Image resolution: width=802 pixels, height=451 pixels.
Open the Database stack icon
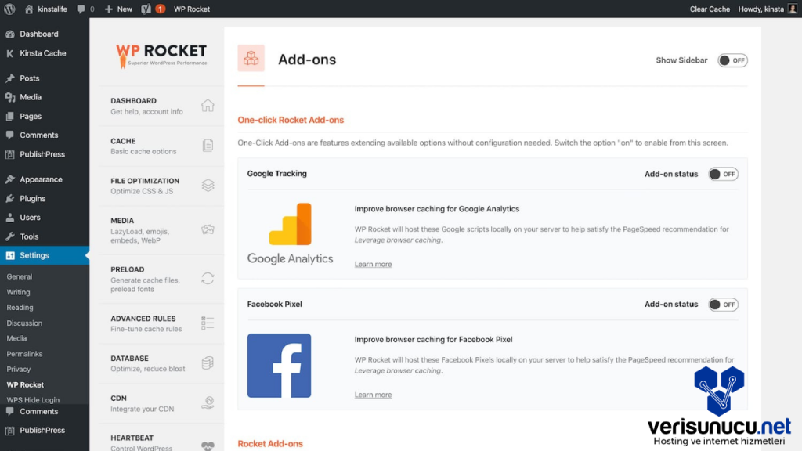click(x=207, y=363)
